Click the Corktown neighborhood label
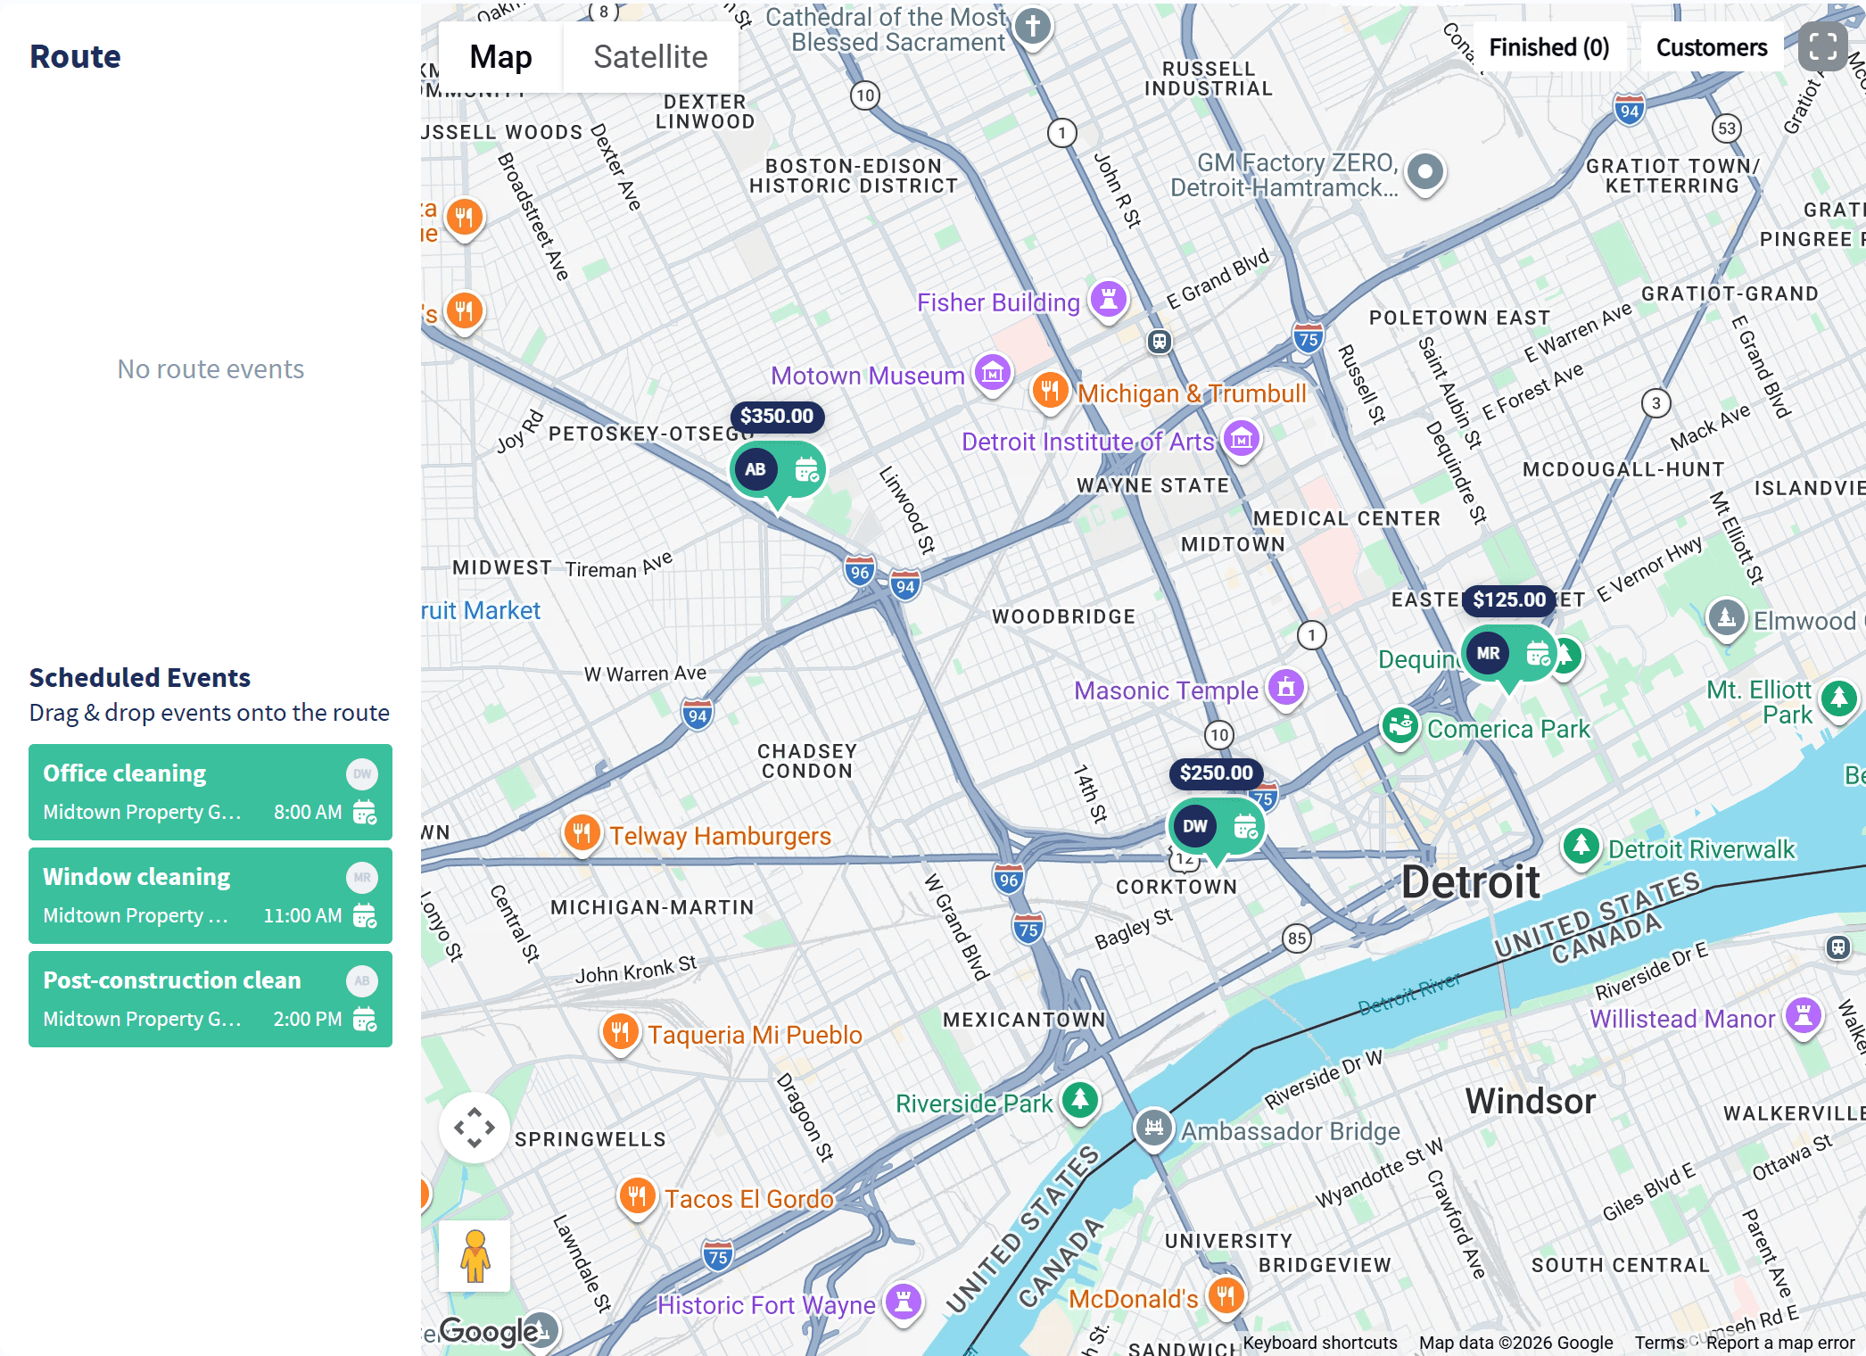This screenshot has width=1866, height=1356. [1177, 887]
